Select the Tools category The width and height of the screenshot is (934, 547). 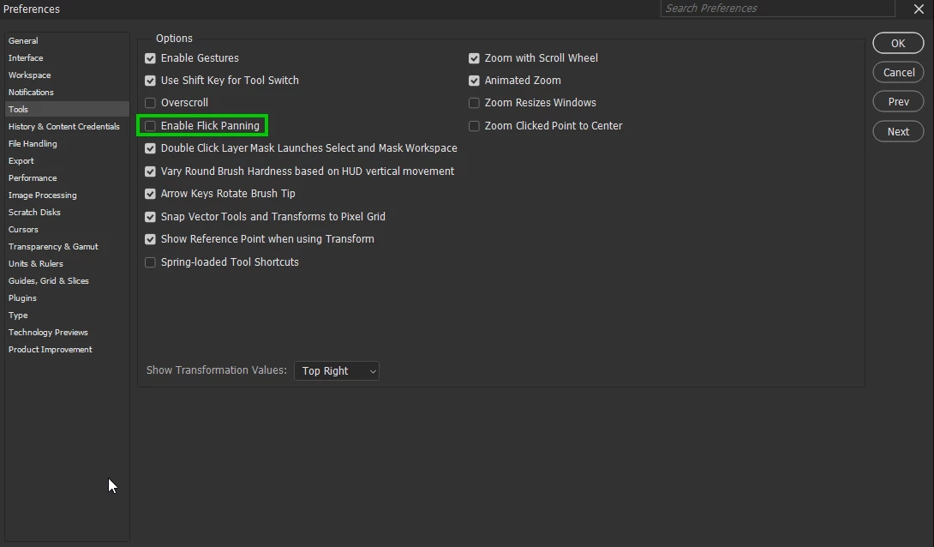(x=67, y=109)
